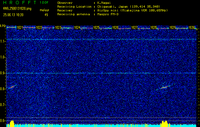Click the 'meteor' count label
Screen dimensions: 200x127
(45, 10)
